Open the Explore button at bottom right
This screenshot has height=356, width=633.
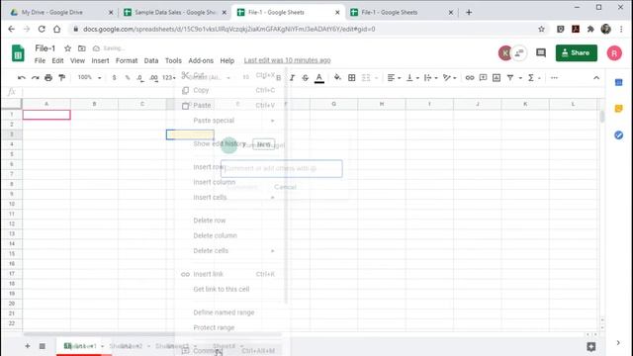click(591, 346)
